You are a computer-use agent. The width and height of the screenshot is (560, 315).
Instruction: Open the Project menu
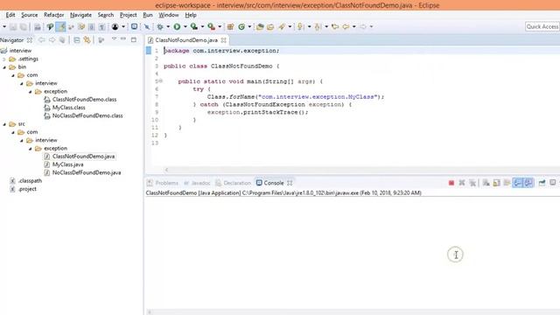[129, 15]
